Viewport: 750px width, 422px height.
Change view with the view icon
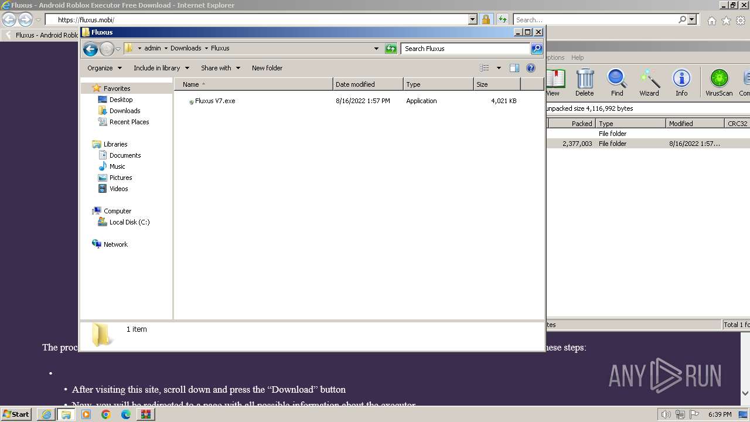coord(485,68)
